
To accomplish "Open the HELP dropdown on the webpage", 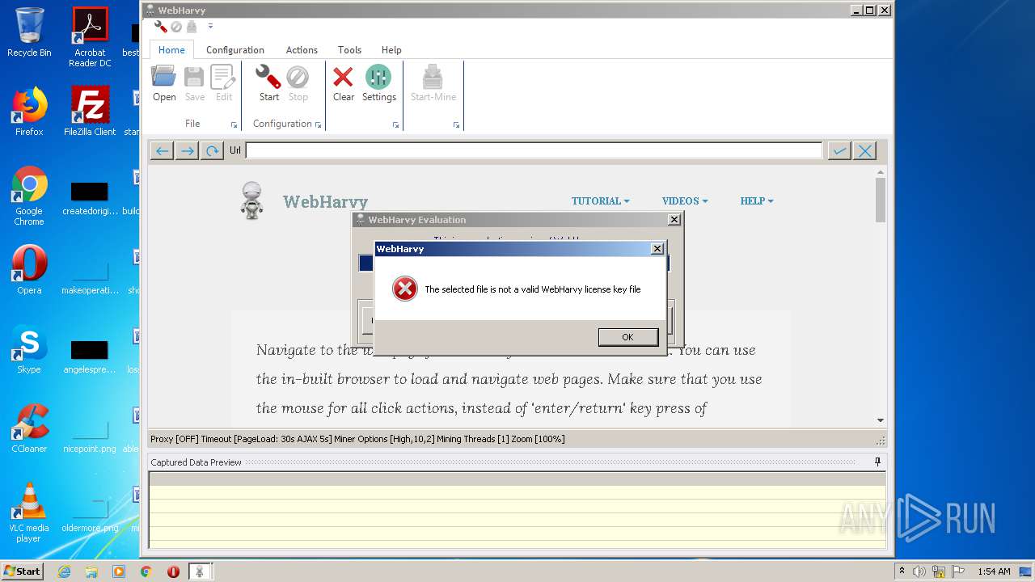I will click(x=757, y=200).
